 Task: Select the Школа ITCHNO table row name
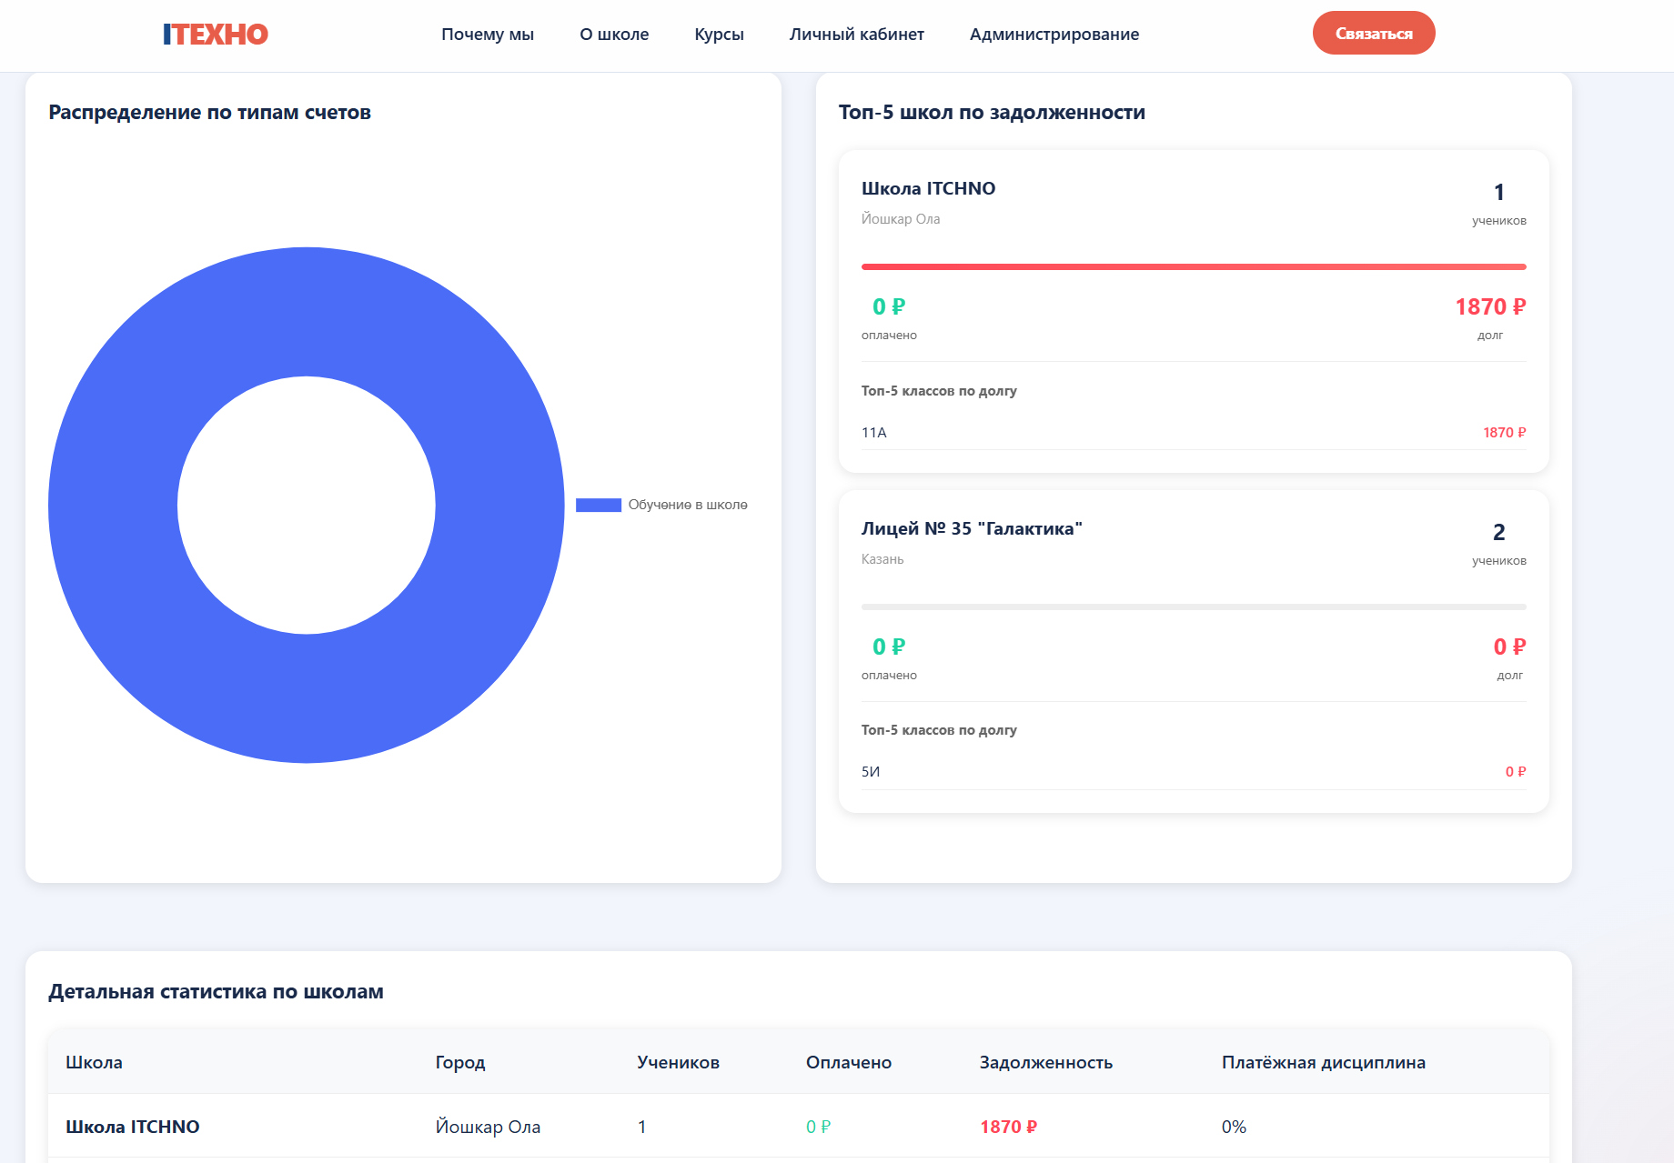[x=133, y=1127]
